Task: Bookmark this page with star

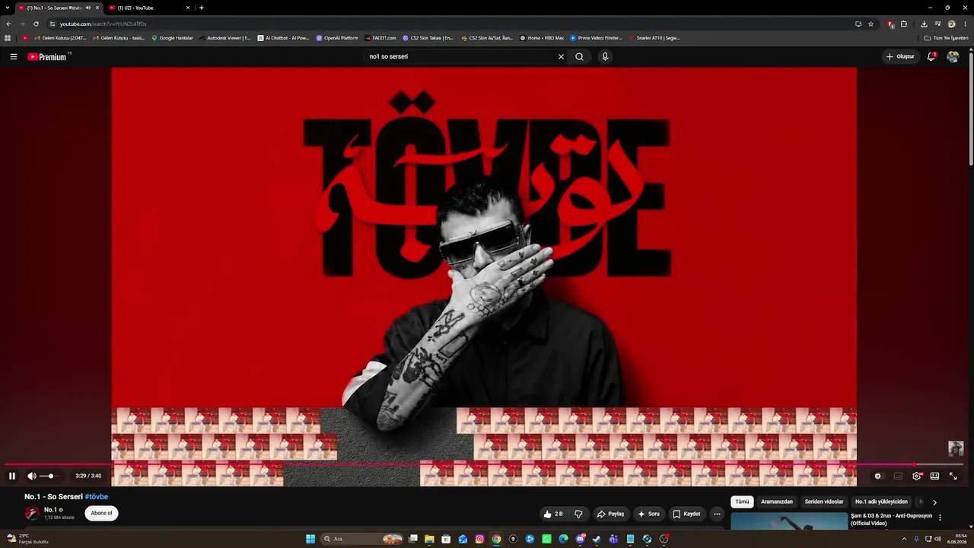Action: pyautogui.click(x=871, y=24)
